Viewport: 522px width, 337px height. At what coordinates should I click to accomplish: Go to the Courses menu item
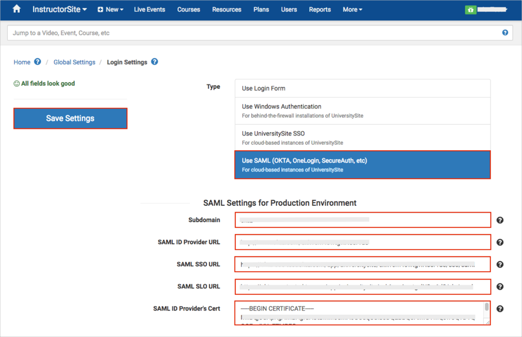click(x=188, y=10)
